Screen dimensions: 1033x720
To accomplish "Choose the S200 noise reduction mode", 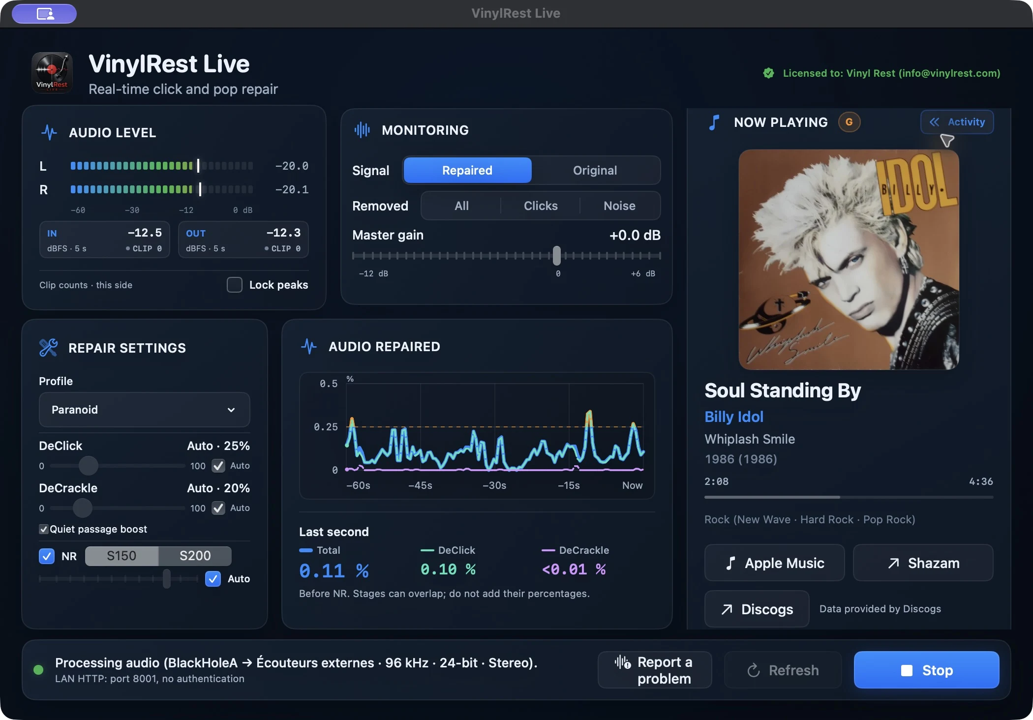I will pyautogui.click(x=195, y=556).
